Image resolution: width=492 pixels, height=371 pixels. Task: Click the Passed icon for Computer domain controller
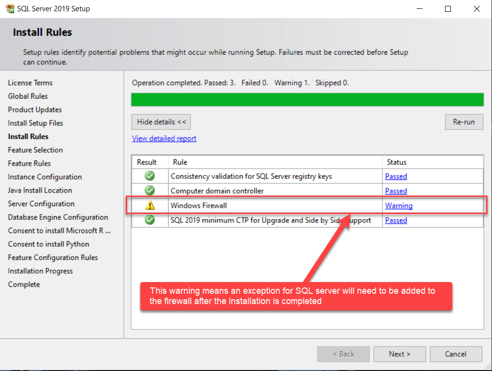coord(150,191)
